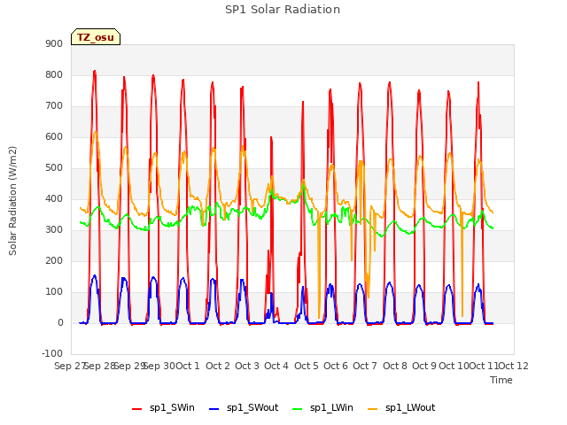Click the Oct 12 x-axis date label

pyautogui.click(x=514, y=366)
